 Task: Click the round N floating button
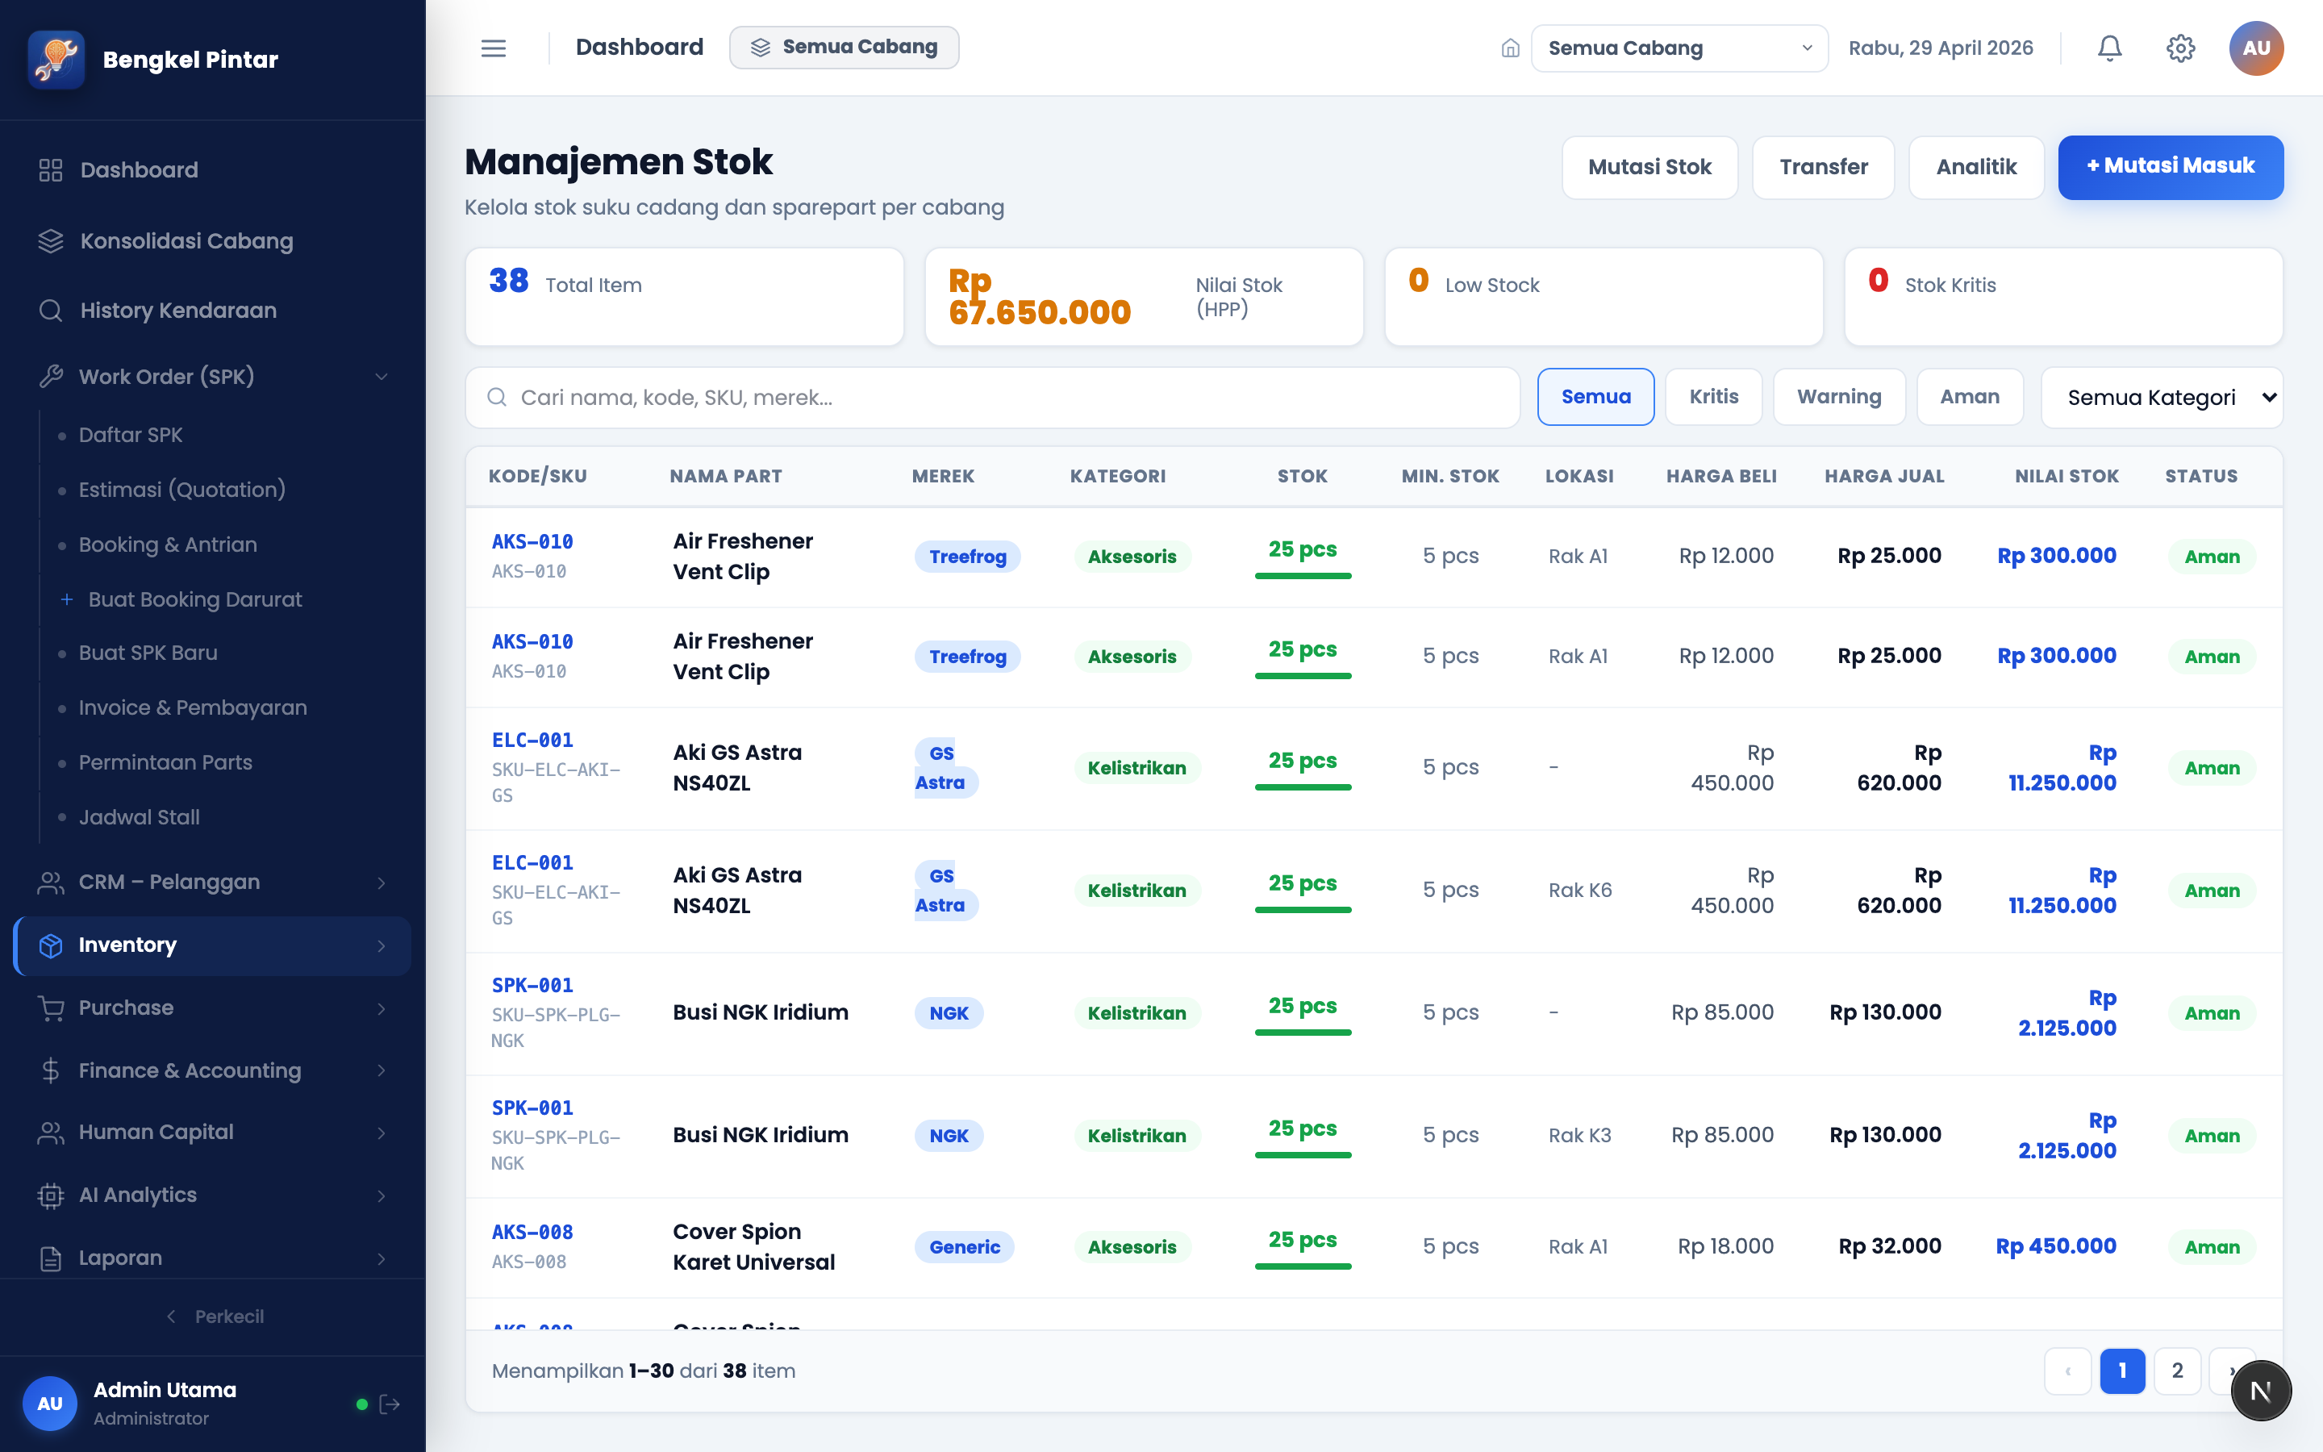point(2261,1391)
